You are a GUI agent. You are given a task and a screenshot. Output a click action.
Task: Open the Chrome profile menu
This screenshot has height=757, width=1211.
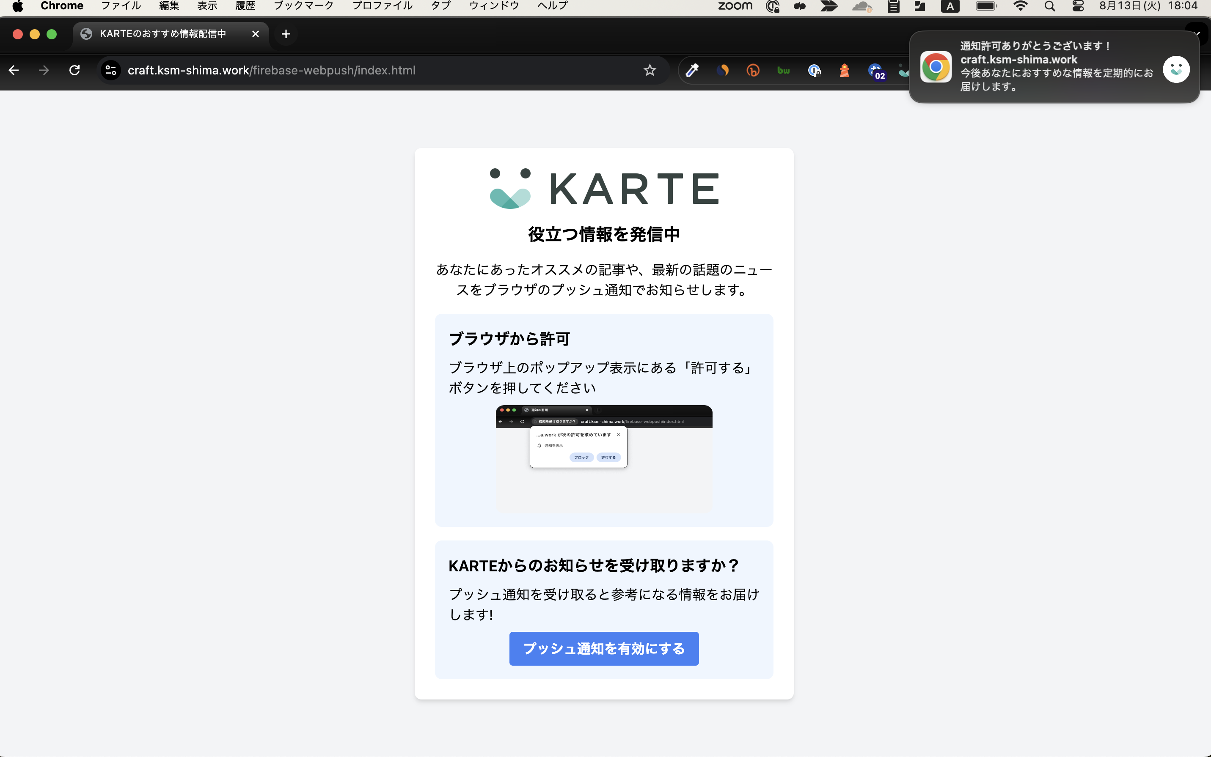coord(382,5)
